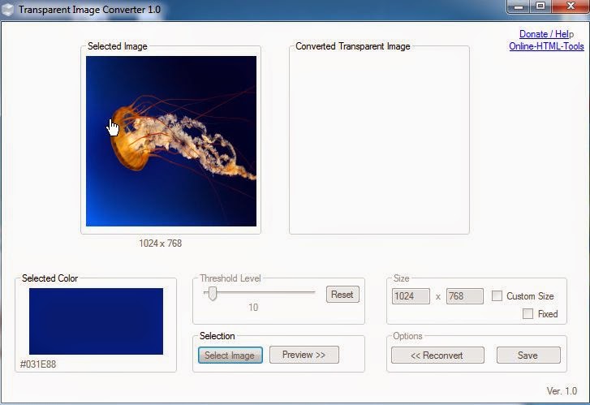Reset the threshold level

coord(342,295)
